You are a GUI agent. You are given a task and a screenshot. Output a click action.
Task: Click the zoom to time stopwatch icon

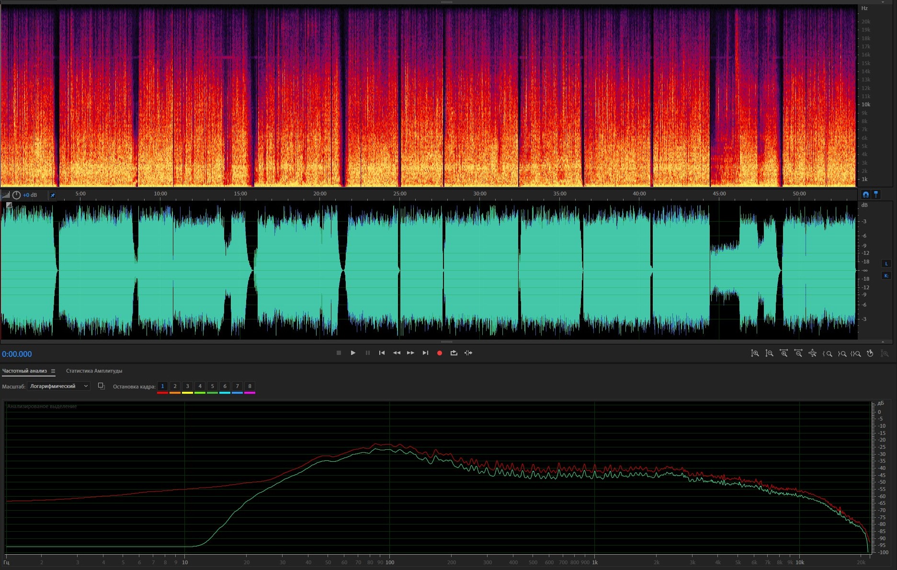click(870, 353)
